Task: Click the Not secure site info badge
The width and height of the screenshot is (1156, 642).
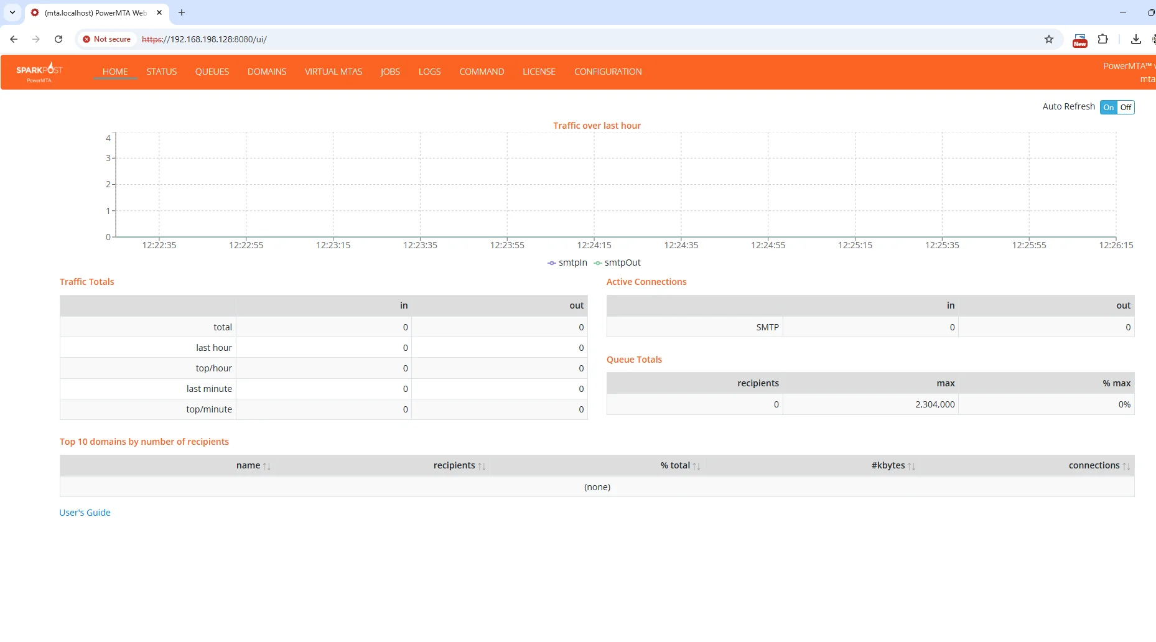Action: tap(106, 39)
